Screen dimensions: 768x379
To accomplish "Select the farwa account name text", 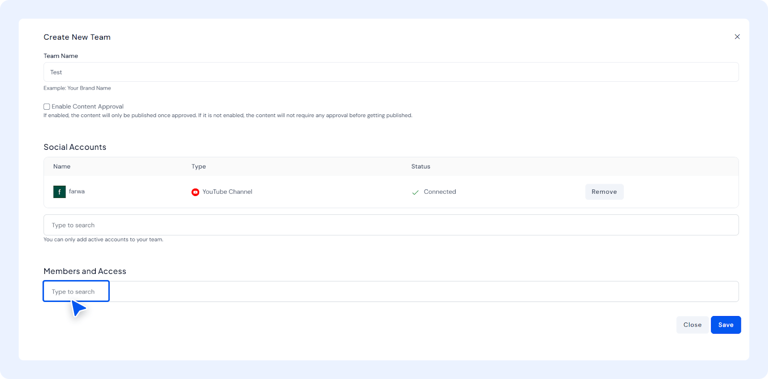I will click(x=77, y=191).
